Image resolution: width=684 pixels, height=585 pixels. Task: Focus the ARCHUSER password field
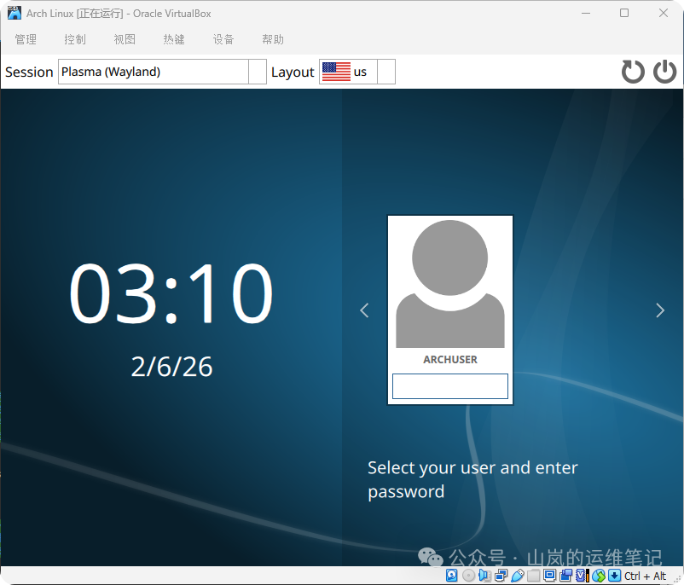[450, 386]
